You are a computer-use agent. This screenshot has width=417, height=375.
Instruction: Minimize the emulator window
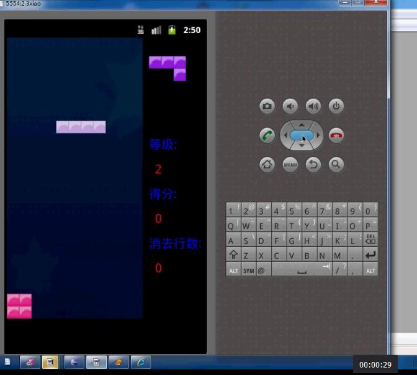click(x=345, y=2)
